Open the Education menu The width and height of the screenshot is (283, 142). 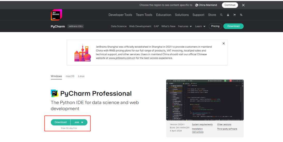164,15
